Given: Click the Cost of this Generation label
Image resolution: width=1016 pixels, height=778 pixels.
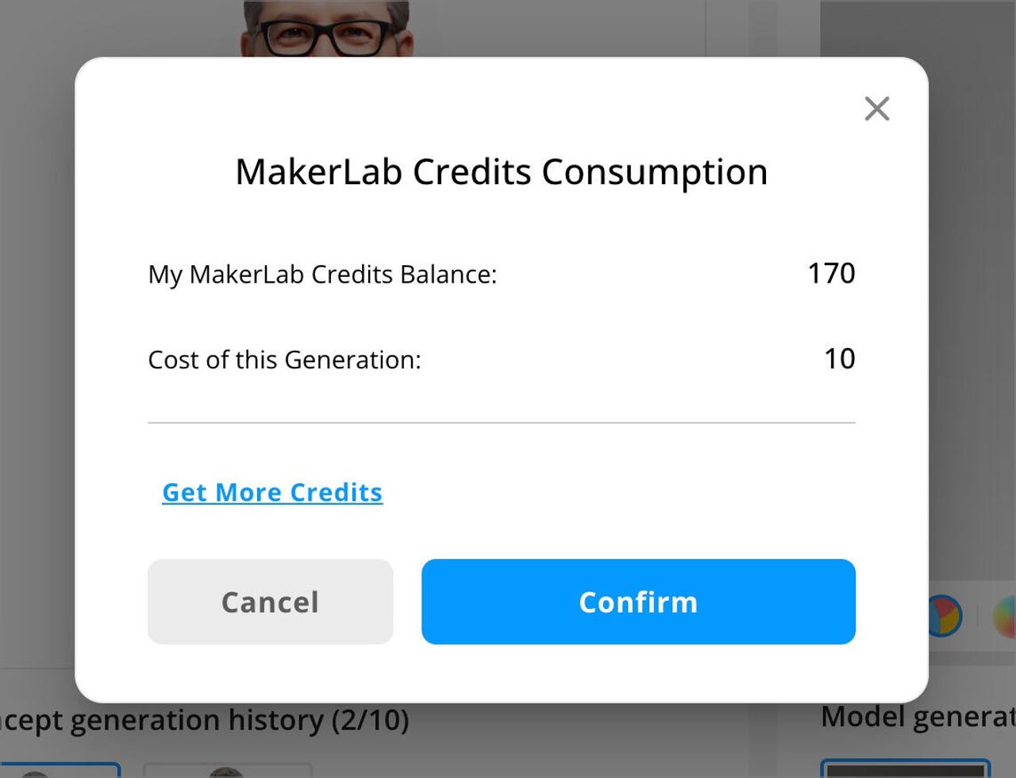Looking at the screenshot, I should 284,360.
